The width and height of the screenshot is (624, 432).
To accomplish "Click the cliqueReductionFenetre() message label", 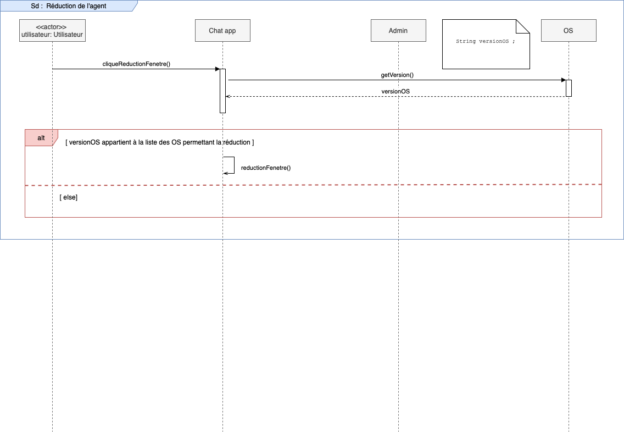I will [x=136, y=64].
